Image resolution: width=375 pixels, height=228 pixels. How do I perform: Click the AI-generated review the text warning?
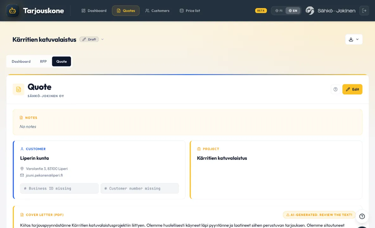pyautogui.click(x=319, y=215)
